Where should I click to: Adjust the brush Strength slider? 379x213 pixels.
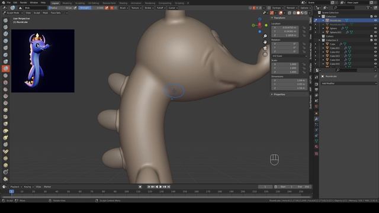click(91, 8)
